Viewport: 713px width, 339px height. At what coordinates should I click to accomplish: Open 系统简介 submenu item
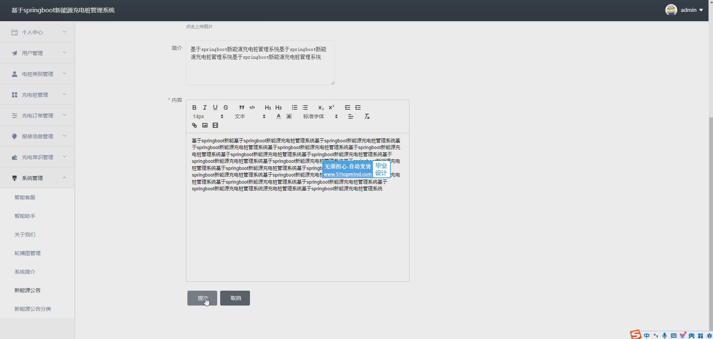pyautogui.click(x=37, y=272)
